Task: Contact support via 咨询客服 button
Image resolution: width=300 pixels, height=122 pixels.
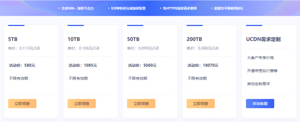Action: [x=260, y=104]
